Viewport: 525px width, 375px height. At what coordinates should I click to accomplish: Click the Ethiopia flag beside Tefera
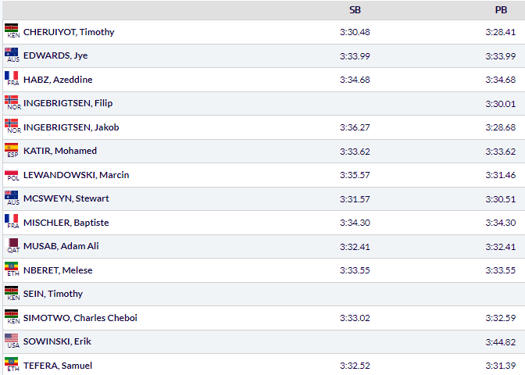pyautogui.click(x=12, y=362)
